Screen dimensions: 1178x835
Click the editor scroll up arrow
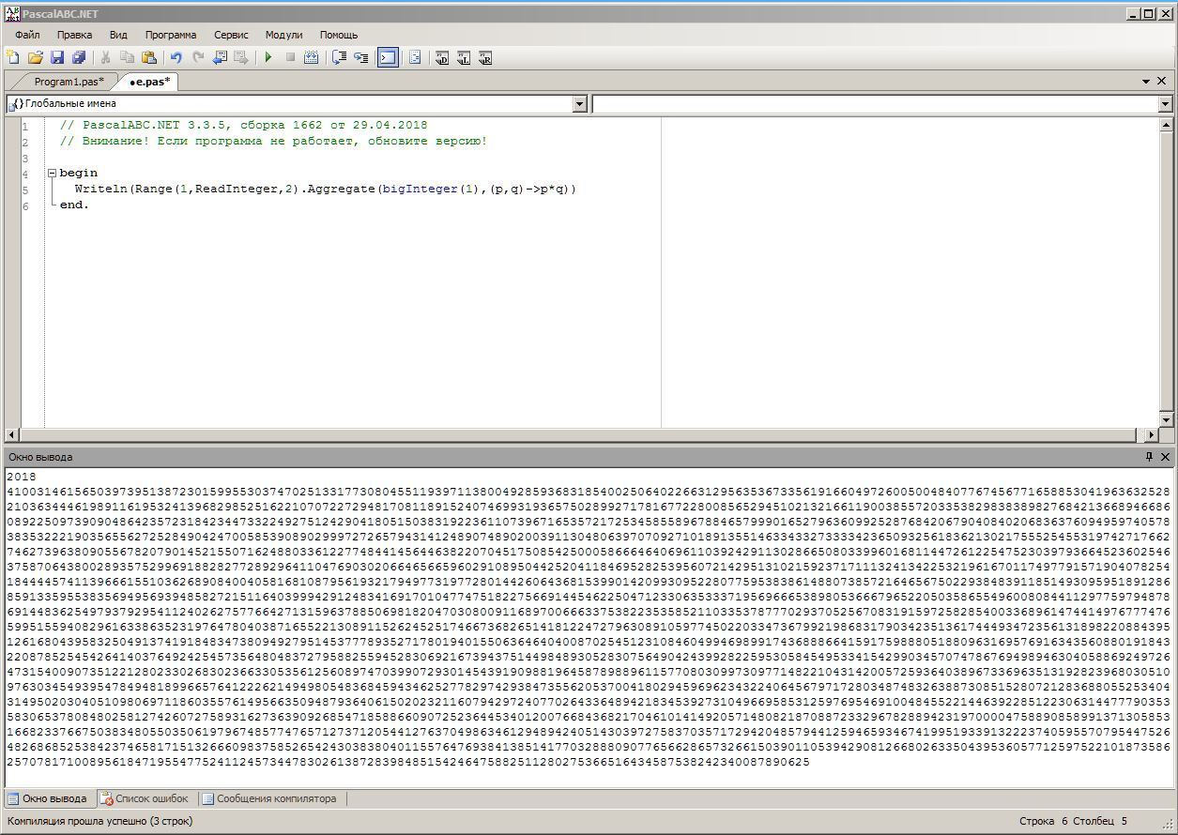(x=1167, y=125)
